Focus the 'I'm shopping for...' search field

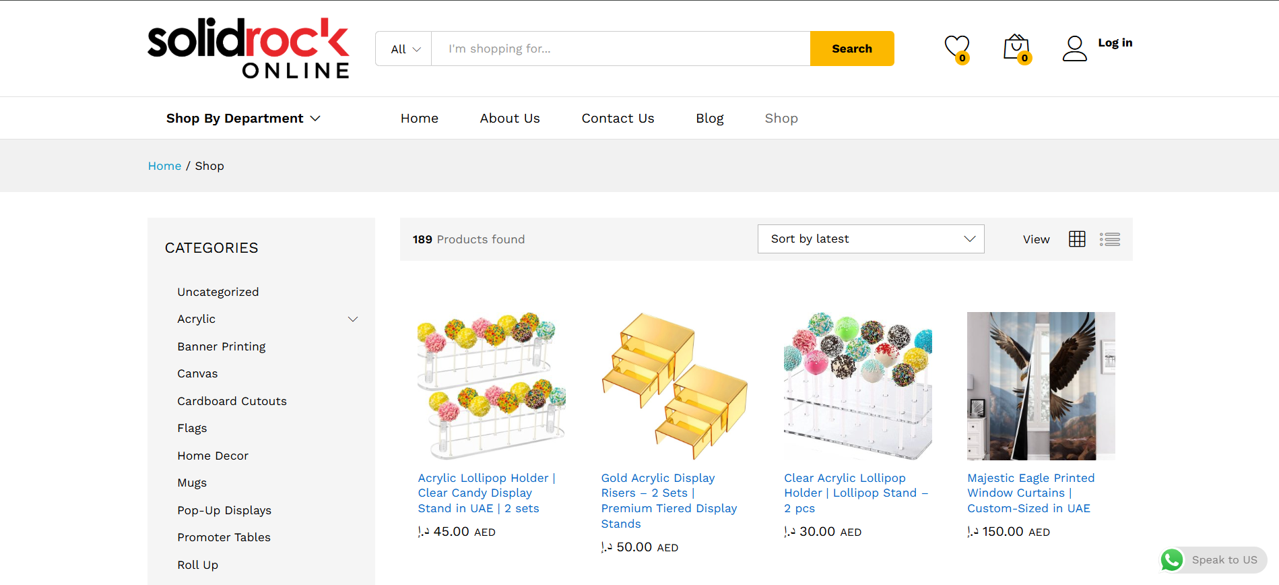coord(620,49)
